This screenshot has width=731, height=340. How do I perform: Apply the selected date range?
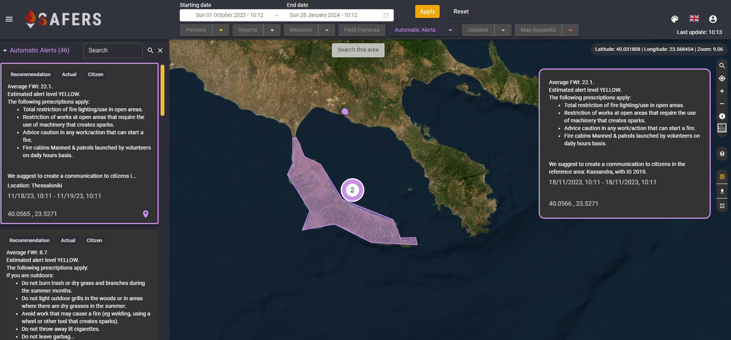point(427,11)
